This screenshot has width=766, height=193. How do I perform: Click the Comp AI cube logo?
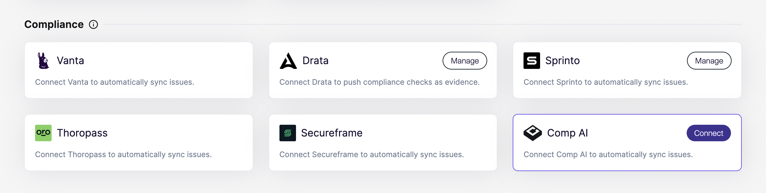point(532,133)
